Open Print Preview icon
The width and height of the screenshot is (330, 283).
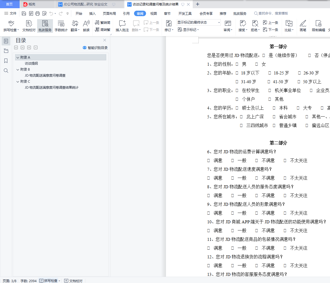(x=44, y=13)
